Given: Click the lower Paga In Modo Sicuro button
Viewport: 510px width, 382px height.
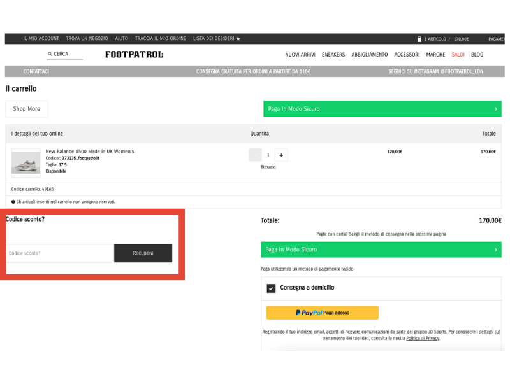Looking at the screenshot, I should tap(381, 250).
